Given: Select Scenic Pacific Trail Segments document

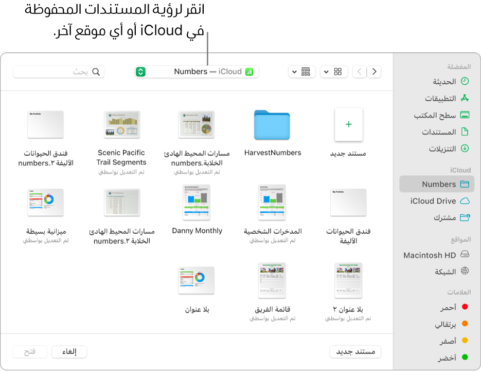Looking at the screenshot, I should coord(122,125).
